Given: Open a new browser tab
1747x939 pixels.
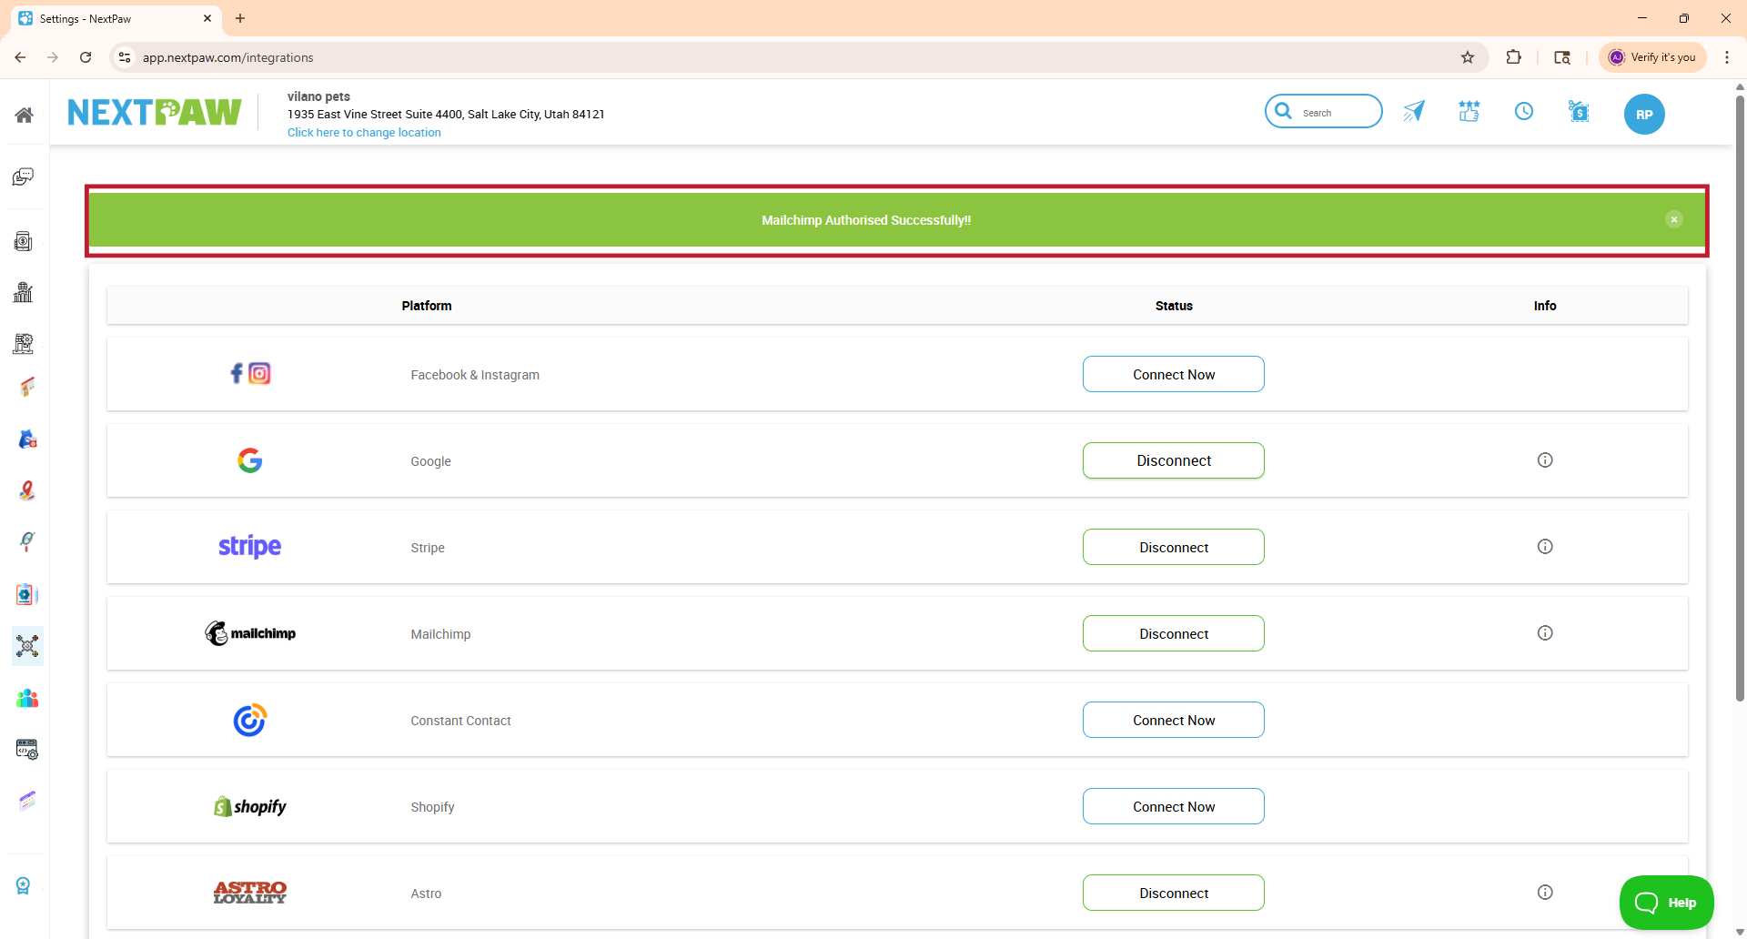Looking at the screenshot, I should 240,18.
